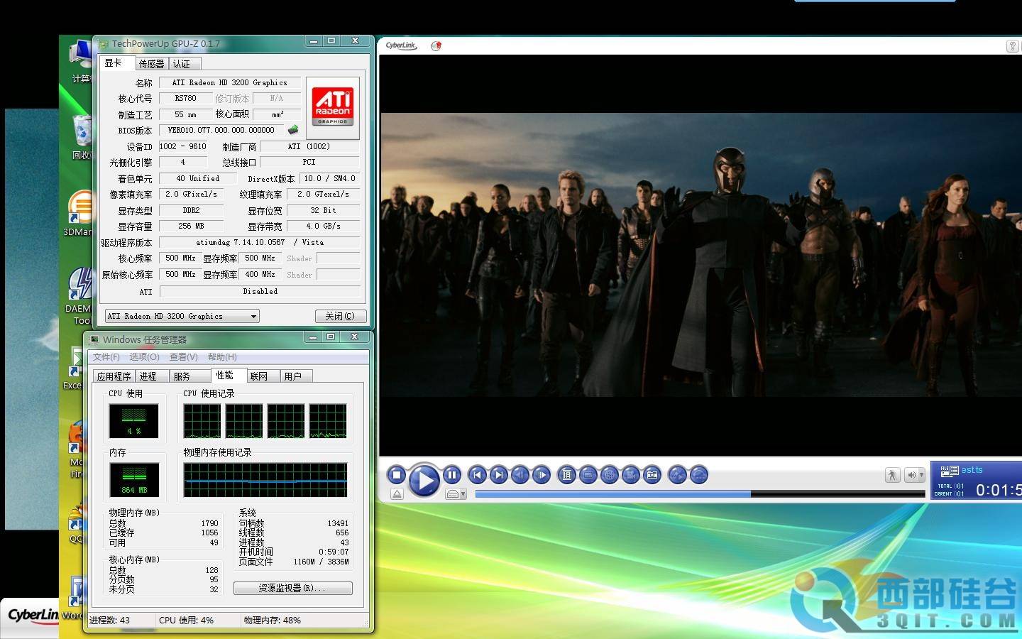Image resolution: width=1022 pixels, height=639 pixels.
Task: Click the walking figure icon in player
Action: [x=892, y=475]
